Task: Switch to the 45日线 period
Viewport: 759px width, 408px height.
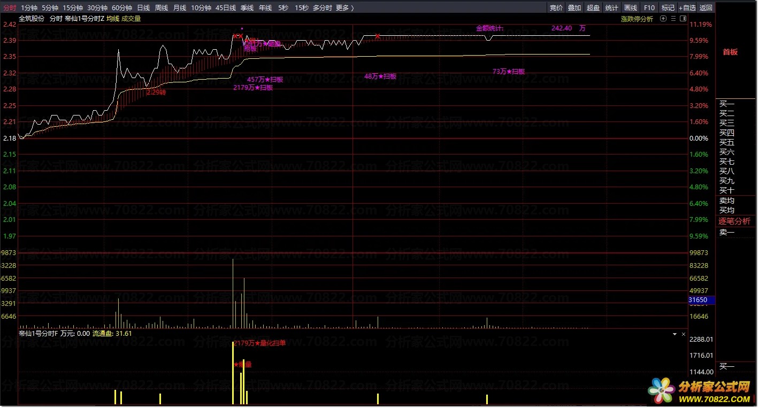Action: coord(226,7)
